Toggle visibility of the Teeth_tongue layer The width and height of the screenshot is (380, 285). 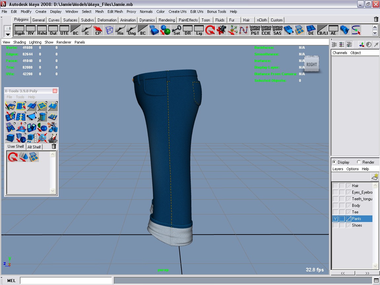pyautogui.click(x=335, y=199)
